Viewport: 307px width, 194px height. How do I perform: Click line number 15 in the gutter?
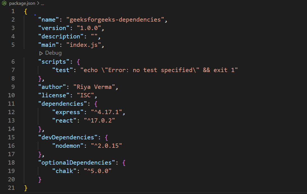[12, 137]
